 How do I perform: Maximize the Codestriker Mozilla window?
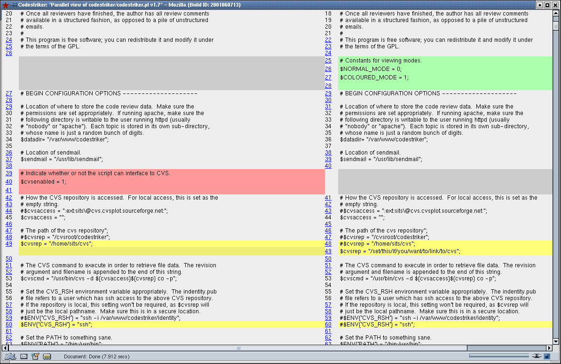(547, 5)
